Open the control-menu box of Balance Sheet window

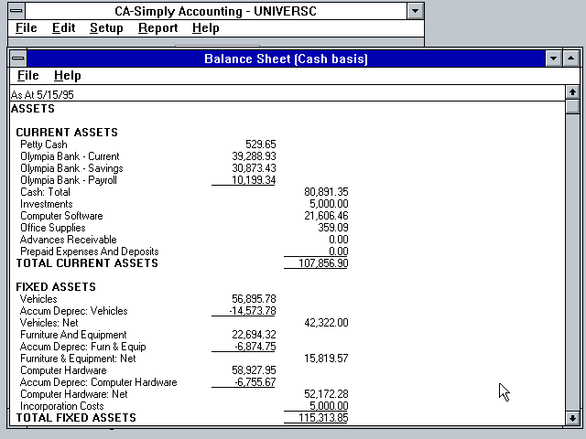[x=18, y=59]
